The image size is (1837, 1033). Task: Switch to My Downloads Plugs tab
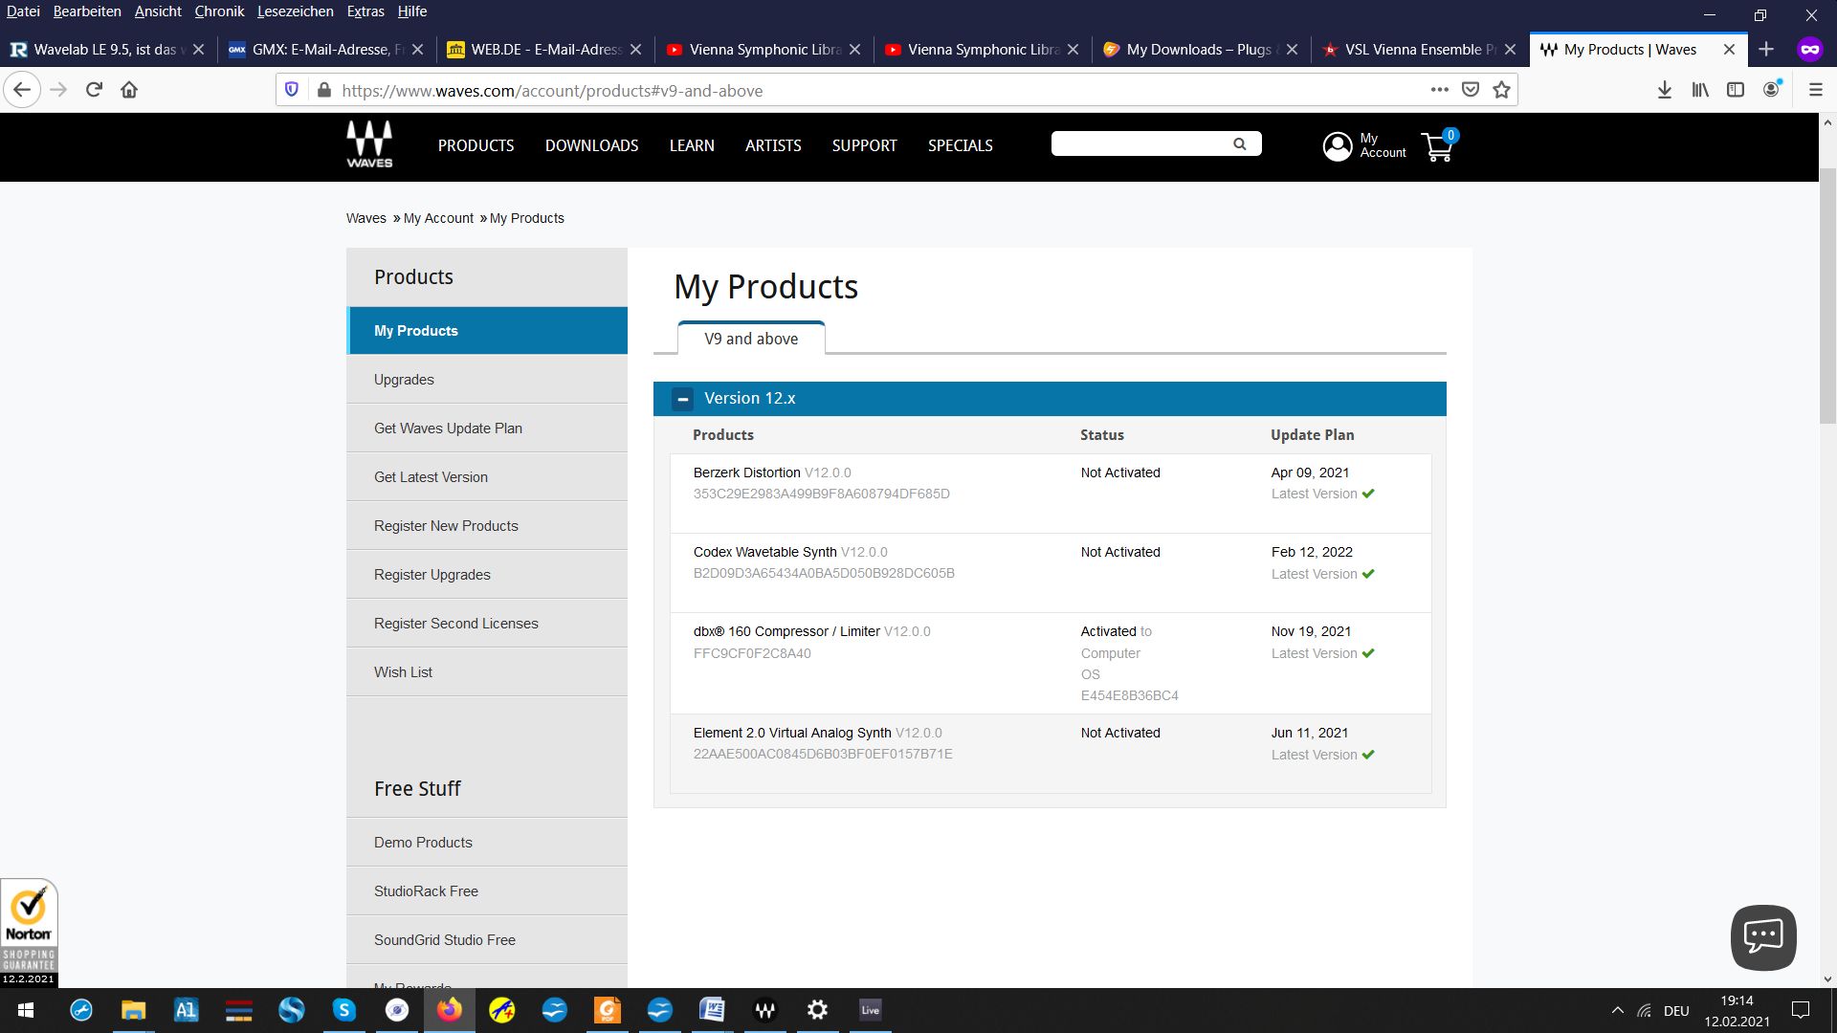coord(1202,49)
